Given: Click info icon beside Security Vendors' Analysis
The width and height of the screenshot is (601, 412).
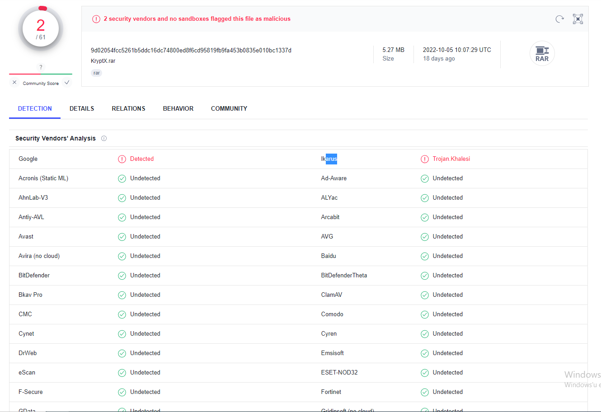Looking at the screenshot, I should coord(104,138).
